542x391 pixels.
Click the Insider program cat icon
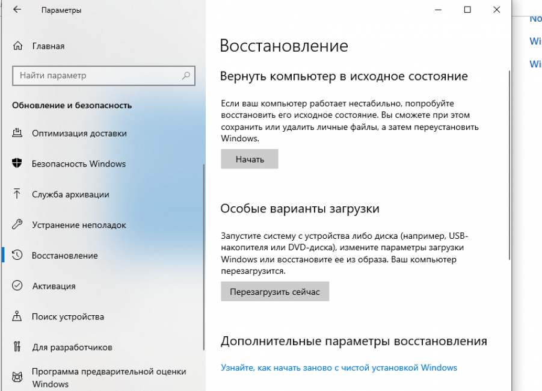click(x=17, y=377)
